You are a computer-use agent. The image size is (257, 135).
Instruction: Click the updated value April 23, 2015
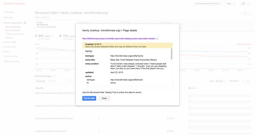pos(117,72)
